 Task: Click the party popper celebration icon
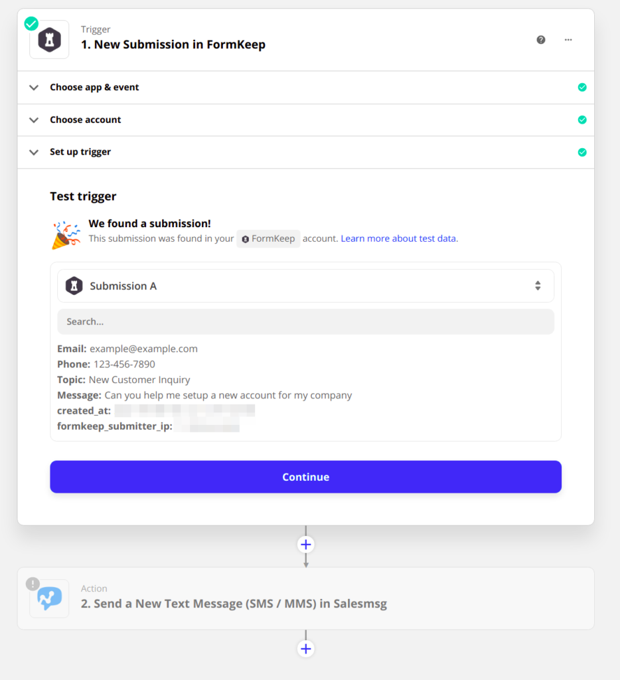[x=66, y=234]
